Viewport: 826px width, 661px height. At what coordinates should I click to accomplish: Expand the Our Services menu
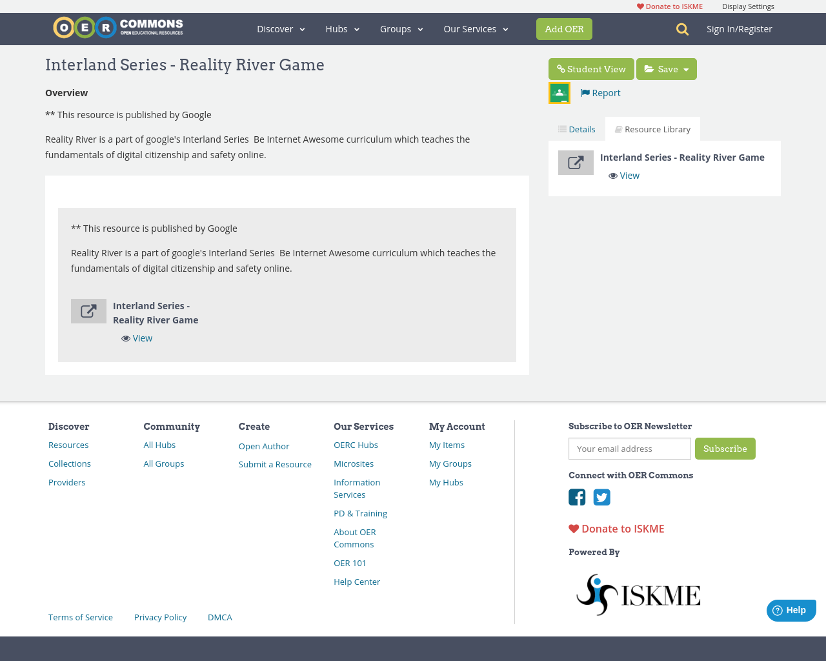[x=476, y=29]
